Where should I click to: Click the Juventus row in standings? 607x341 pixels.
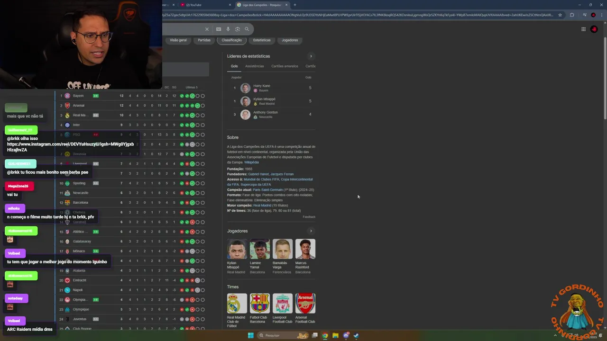132,319
